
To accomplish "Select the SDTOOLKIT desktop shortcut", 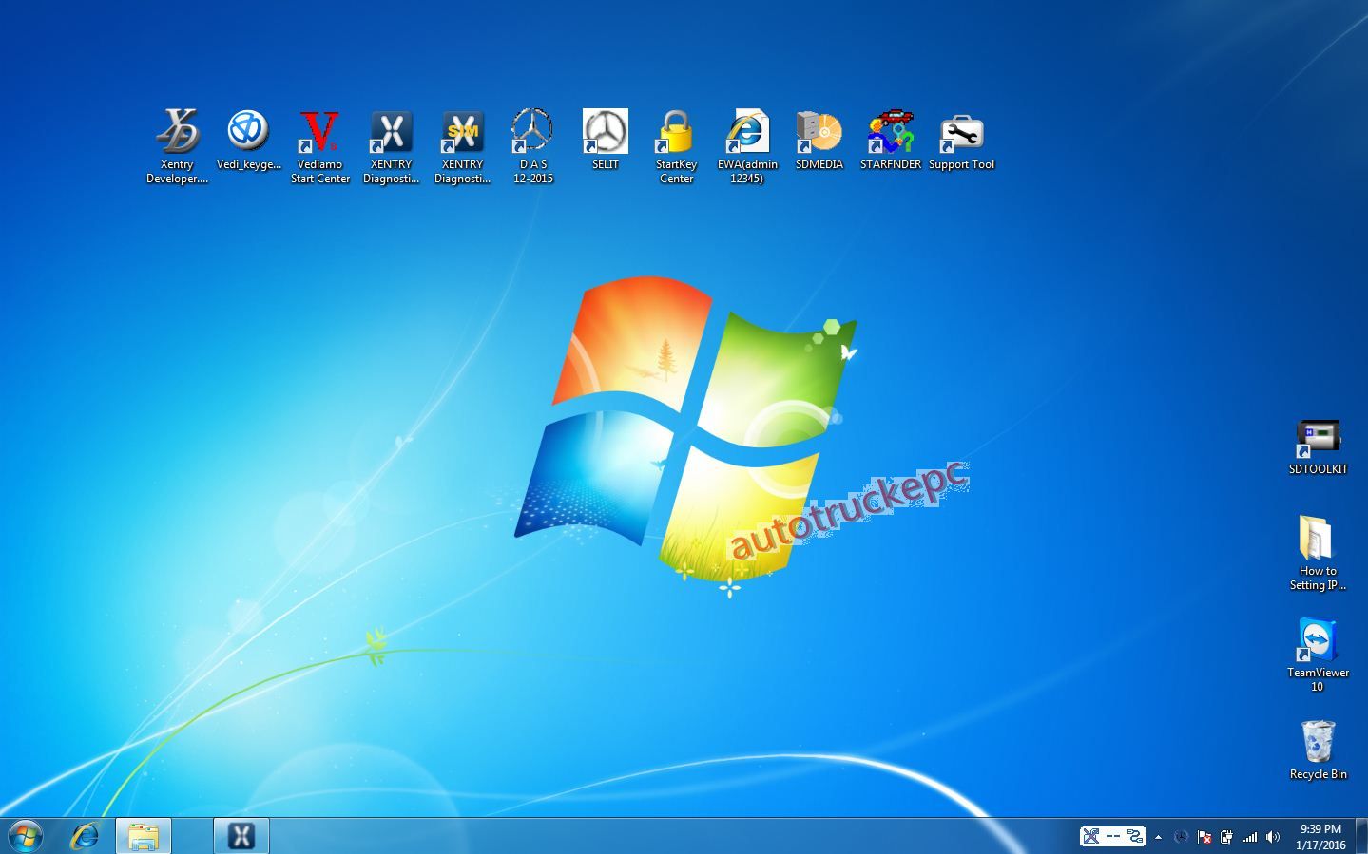I will (x=1318, y=446).
